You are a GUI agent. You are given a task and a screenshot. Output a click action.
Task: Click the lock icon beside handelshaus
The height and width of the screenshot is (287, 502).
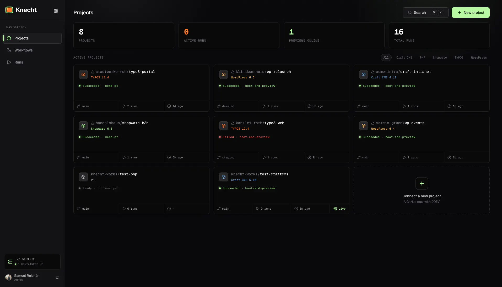pos(93,123)
